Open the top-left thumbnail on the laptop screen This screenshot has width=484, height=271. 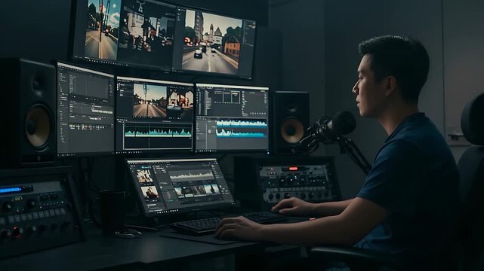pos(144,176)
